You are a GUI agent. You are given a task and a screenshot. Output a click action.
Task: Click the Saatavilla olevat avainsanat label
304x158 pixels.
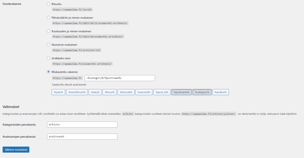click(x=69, y=85)
